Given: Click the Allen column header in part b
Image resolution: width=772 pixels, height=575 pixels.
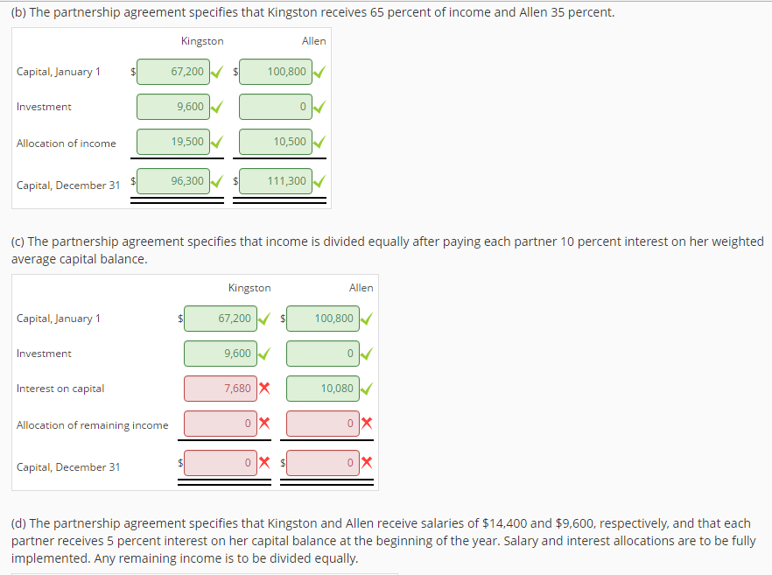Looking at the screenshot, I should click(x=314, y=40).
